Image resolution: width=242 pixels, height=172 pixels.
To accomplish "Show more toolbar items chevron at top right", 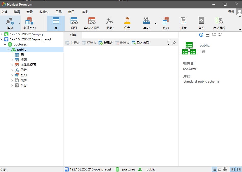I will 240,17.
